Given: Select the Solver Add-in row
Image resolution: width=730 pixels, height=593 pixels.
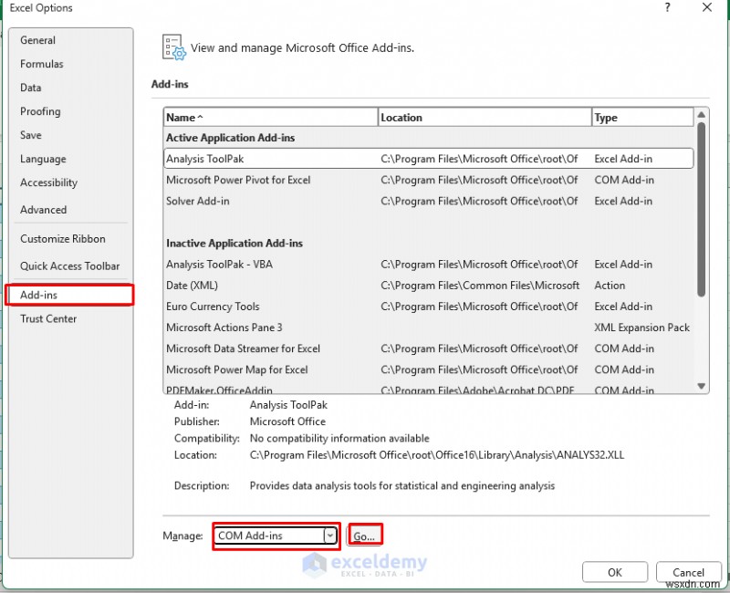Looking at the screenshot, I should point(428,201).
